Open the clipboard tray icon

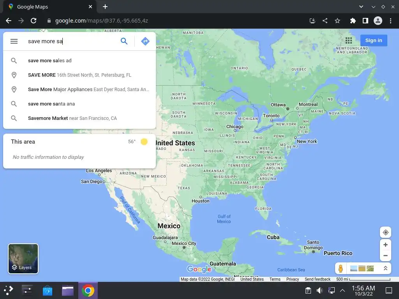pos(308,290)
